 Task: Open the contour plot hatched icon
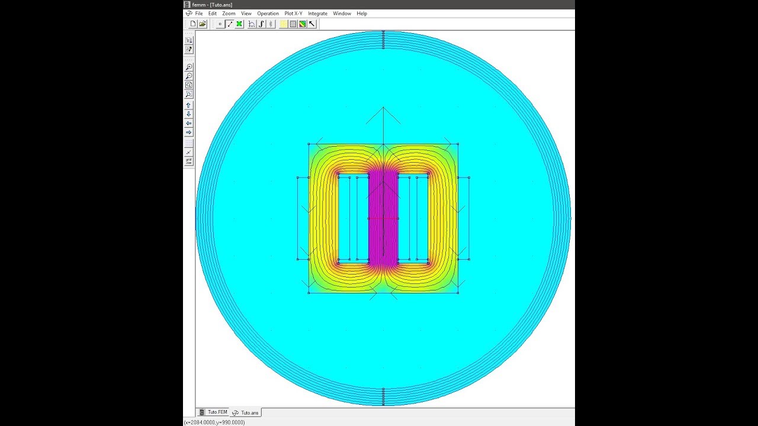click(x=293, y=24)
